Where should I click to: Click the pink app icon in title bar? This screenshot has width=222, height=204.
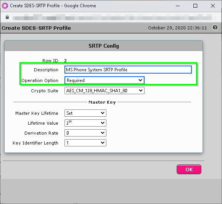pyautogui.click(x=5, y=6)
